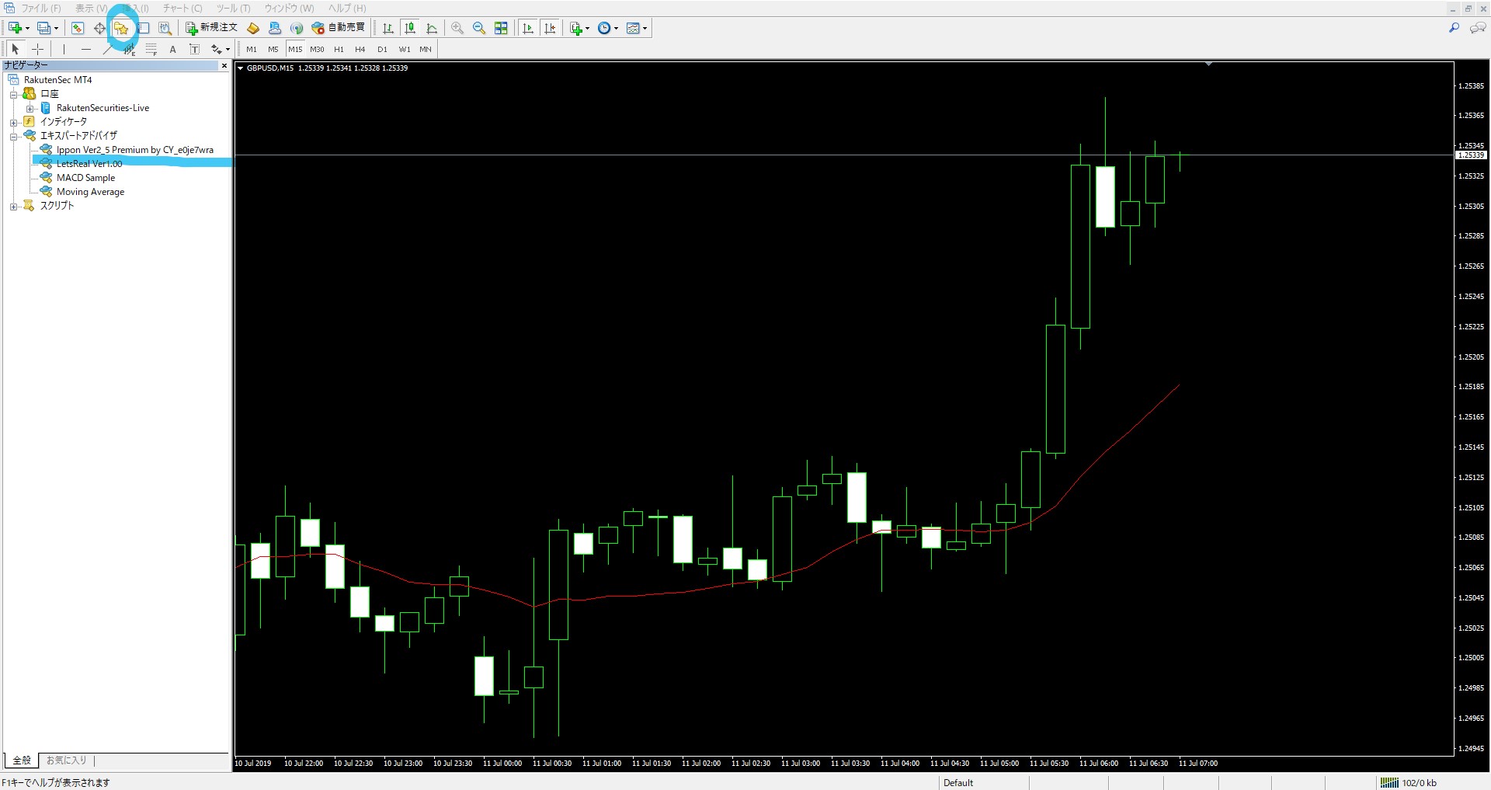
Task: Switch timeframe to D1
Action: point(382,49)
